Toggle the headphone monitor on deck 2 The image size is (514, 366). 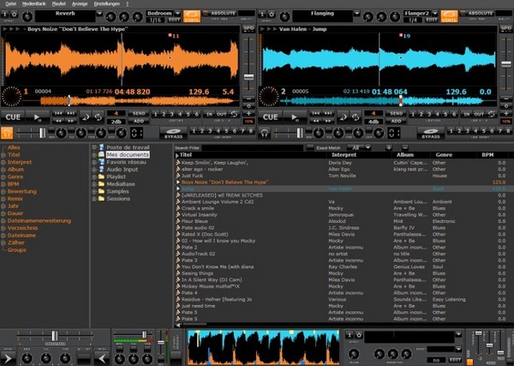click(x=264, y=133)
